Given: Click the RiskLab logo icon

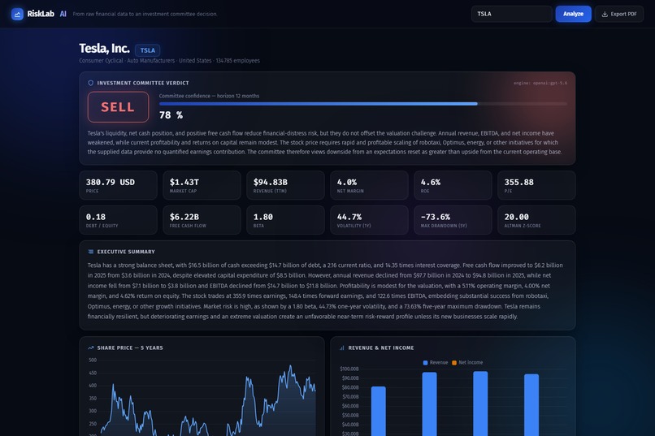Looking at the screenshot, I should coord(17,14).
